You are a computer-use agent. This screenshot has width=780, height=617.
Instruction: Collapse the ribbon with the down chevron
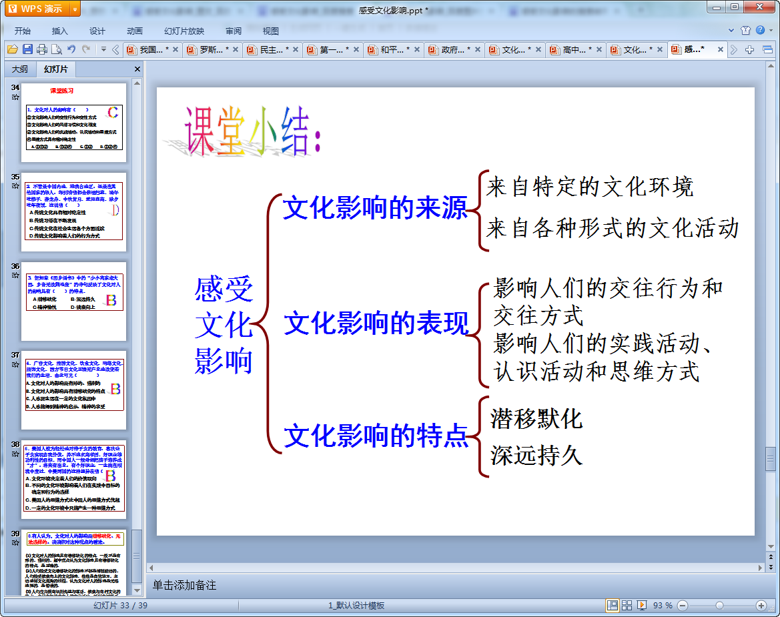pyautogui.click(x=731, y=30)
